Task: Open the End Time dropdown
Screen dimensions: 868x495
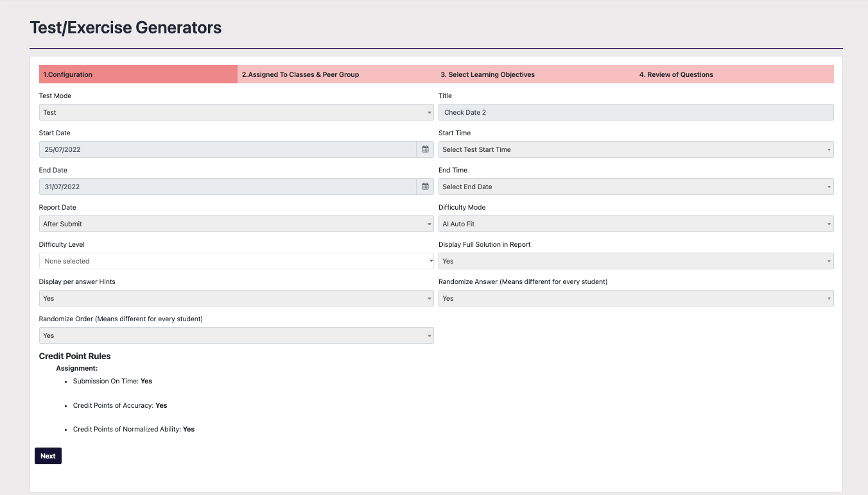Action: click(x=636, y=187)
